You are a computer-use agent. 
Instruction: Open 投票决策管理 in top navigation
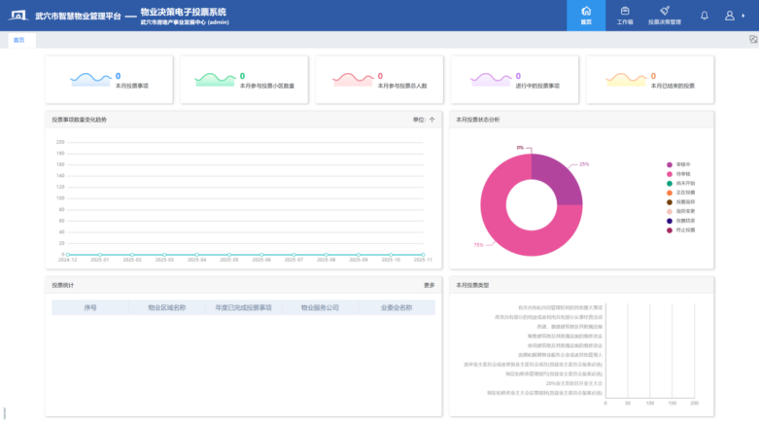point(665,13)
